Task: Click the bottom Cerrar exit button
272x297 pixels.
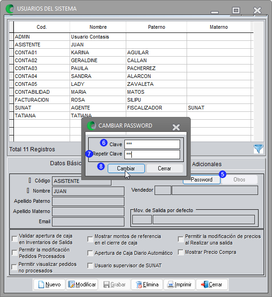Action: (x=212, y=284)
